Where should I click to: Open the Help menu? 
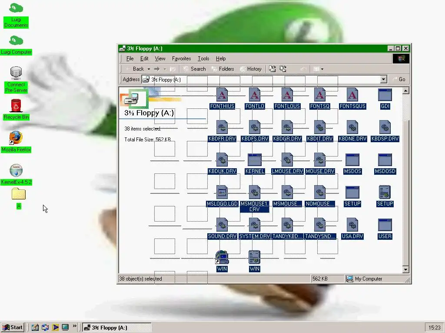point(221,59)
